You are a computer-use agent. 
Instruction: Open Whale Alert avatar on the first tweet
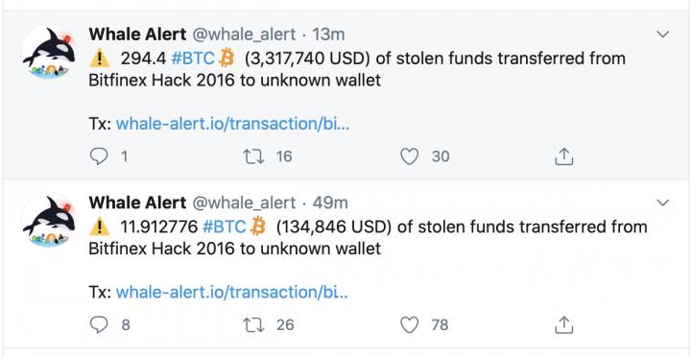click(49, 52)
